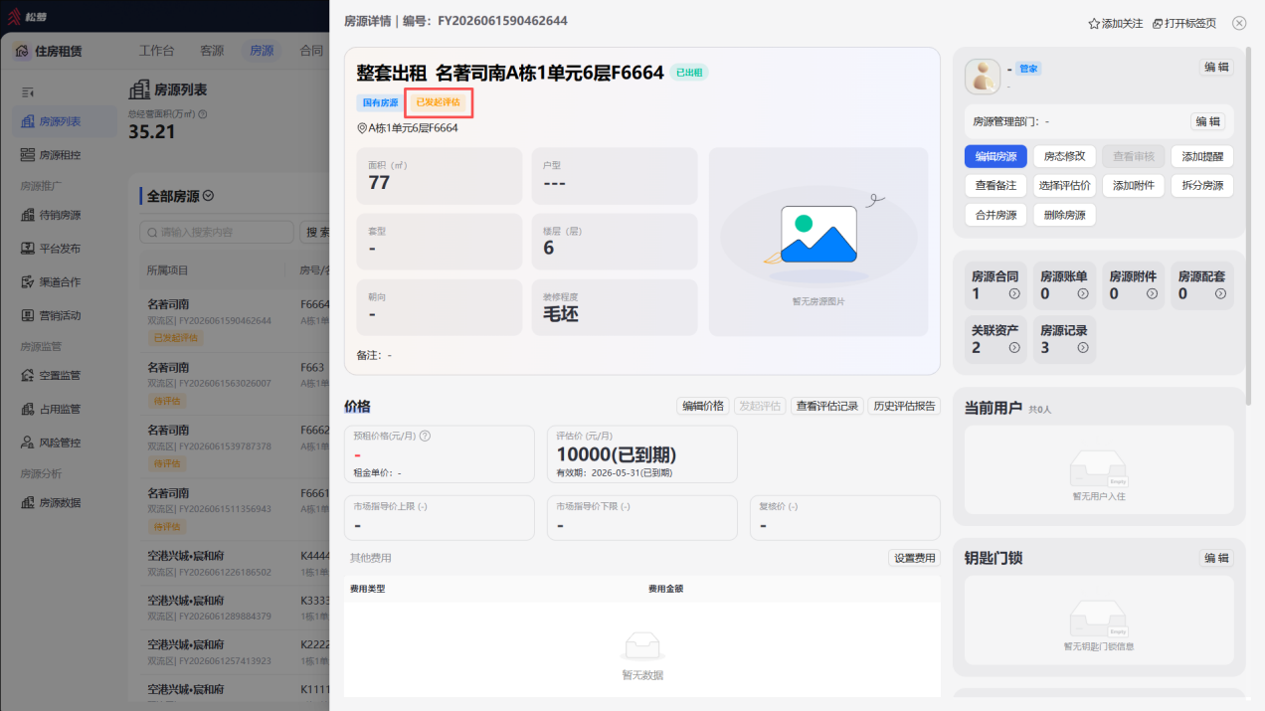Click 编辑 beside 房源管理部门

(x=1208, y=121)
